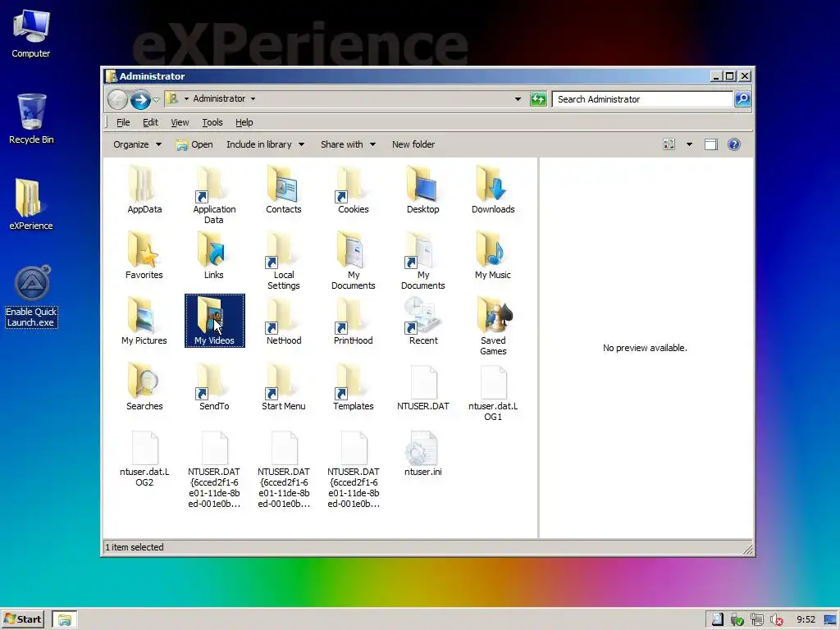
Task: Select Enable Quick Launch.exe desktop icon
Action: click(31, 296)
